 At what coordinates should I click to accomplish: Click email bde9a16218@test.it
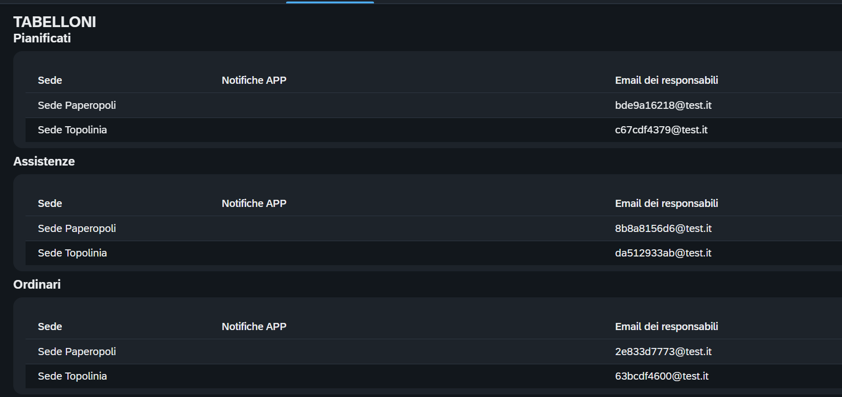coord(663,105)
